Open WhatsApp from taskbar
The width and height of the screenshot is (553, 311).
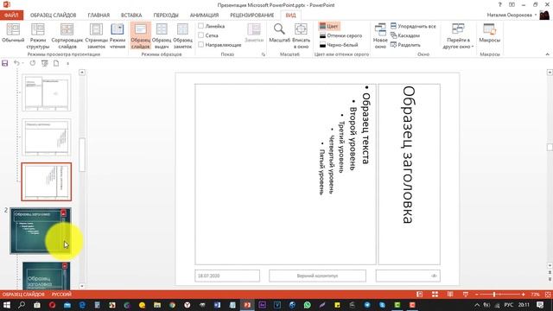pyautogui.click(x=308, y=305)
